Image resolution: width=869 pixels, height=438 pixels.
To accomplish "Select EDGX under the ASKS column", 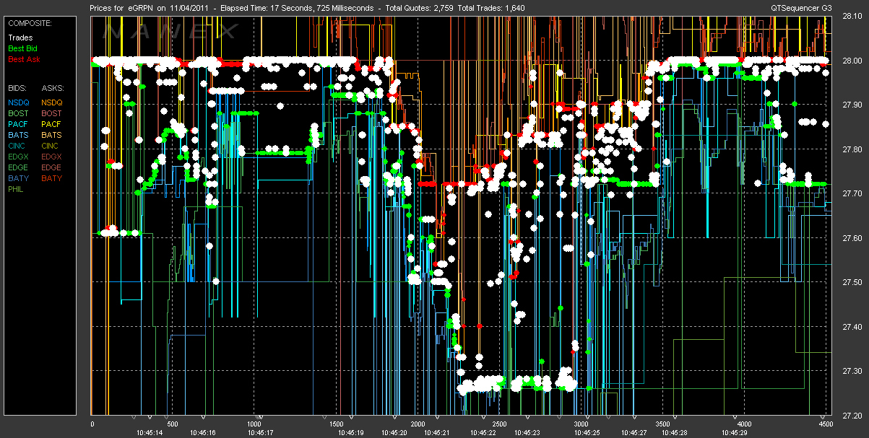I will (x=52, y=157).
